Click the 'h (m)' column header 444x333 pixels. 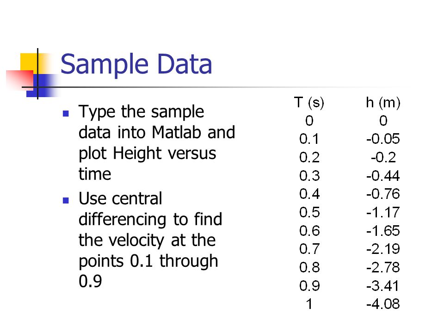pos(383,103)
